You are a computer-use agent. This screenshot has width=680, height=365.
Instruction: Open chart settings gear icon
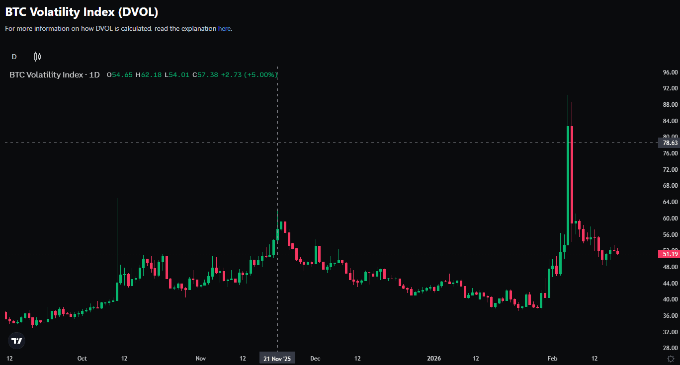(670, 359)
